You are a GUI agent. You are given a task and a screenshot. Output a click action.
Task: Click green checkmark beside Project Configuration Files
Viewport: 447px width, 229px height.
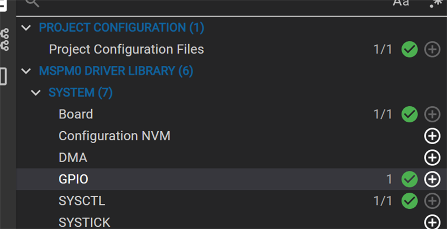click(410, 49)
